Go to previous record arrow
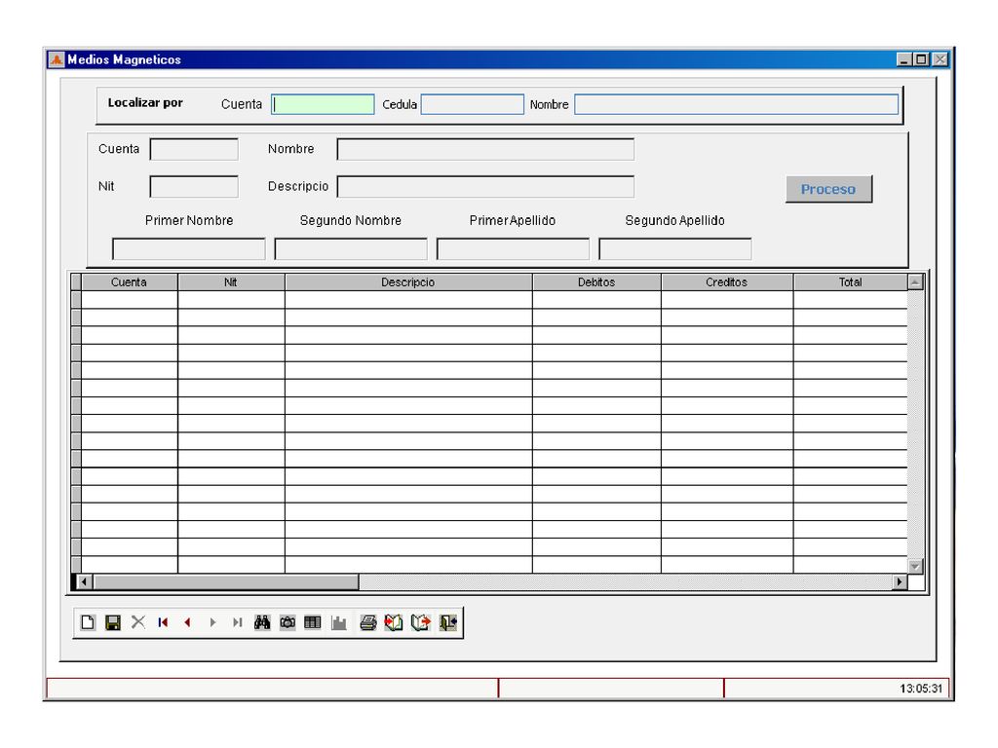Image resolution: width=998 pixels, height=748 pixels. (x=187, y=622)
